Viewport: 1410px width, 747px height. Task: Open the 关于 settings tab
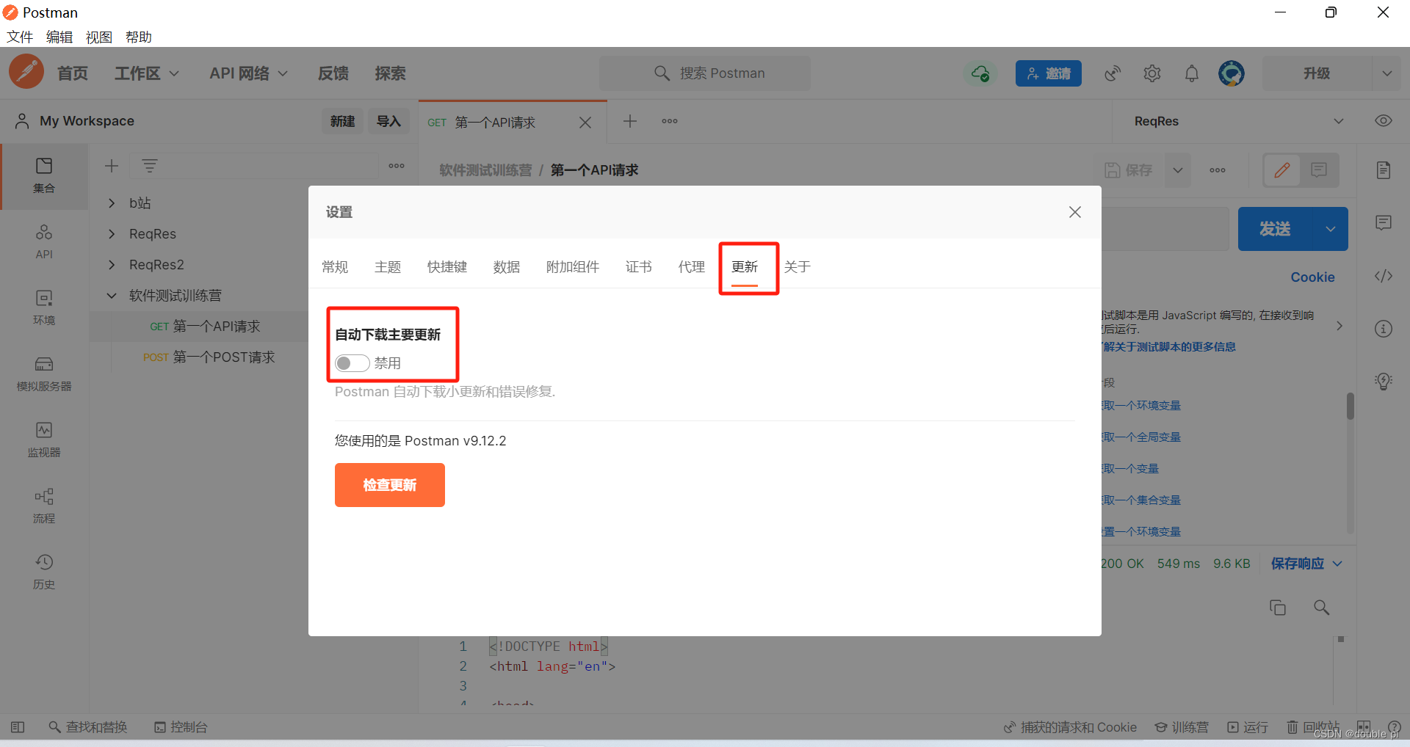(798, 267)
